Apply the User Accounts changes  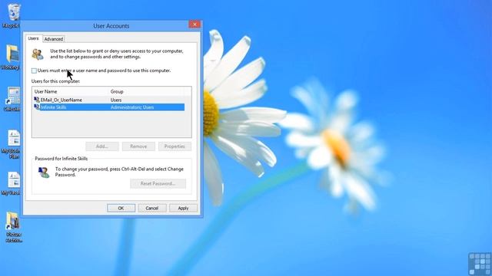(183, 208)
